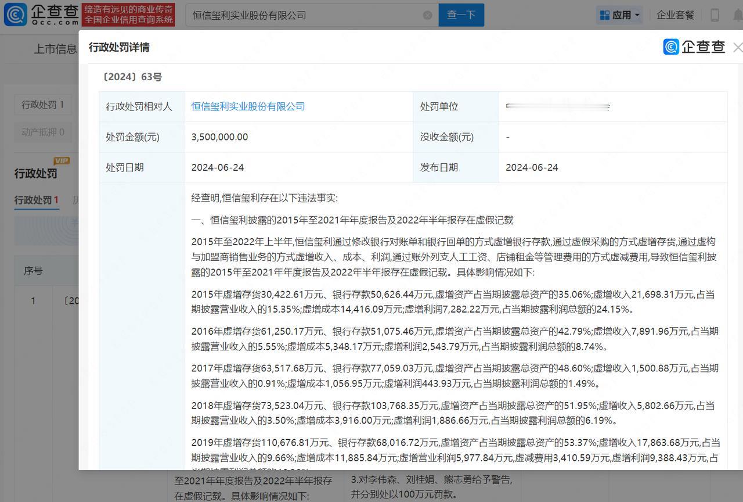Clear the search box using the X icon
The height and width of the screenshot is (502, 743).
point(428,15)
